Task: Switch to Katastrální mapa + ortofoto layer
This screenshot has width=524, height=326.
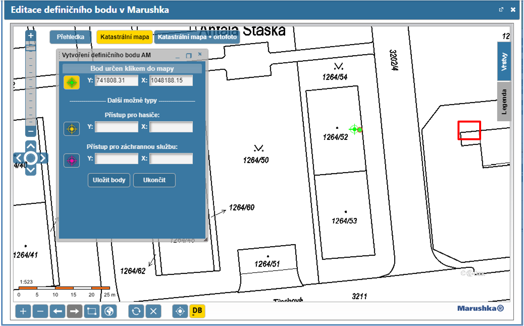Action: point(197,37)
